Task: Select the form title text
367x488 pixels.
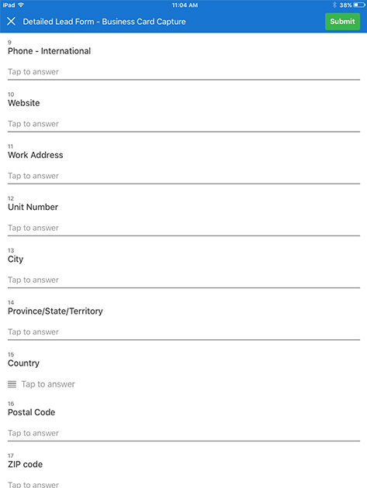Action: pos(104,22)
